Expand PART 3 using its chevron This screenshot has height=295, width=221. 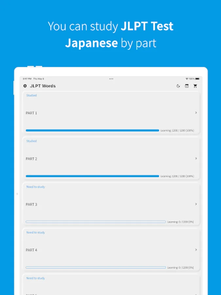click(x=196, y=204)
